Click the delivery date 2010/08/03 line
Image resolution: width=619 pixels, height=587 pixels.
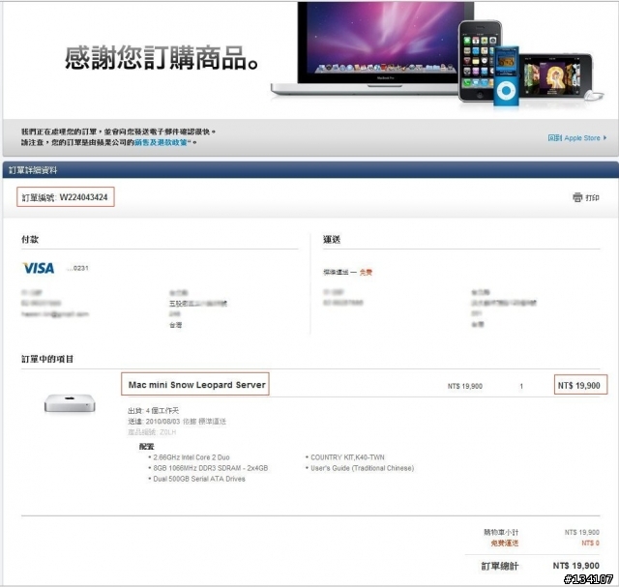pyautogui.click(x=177, y=422)
